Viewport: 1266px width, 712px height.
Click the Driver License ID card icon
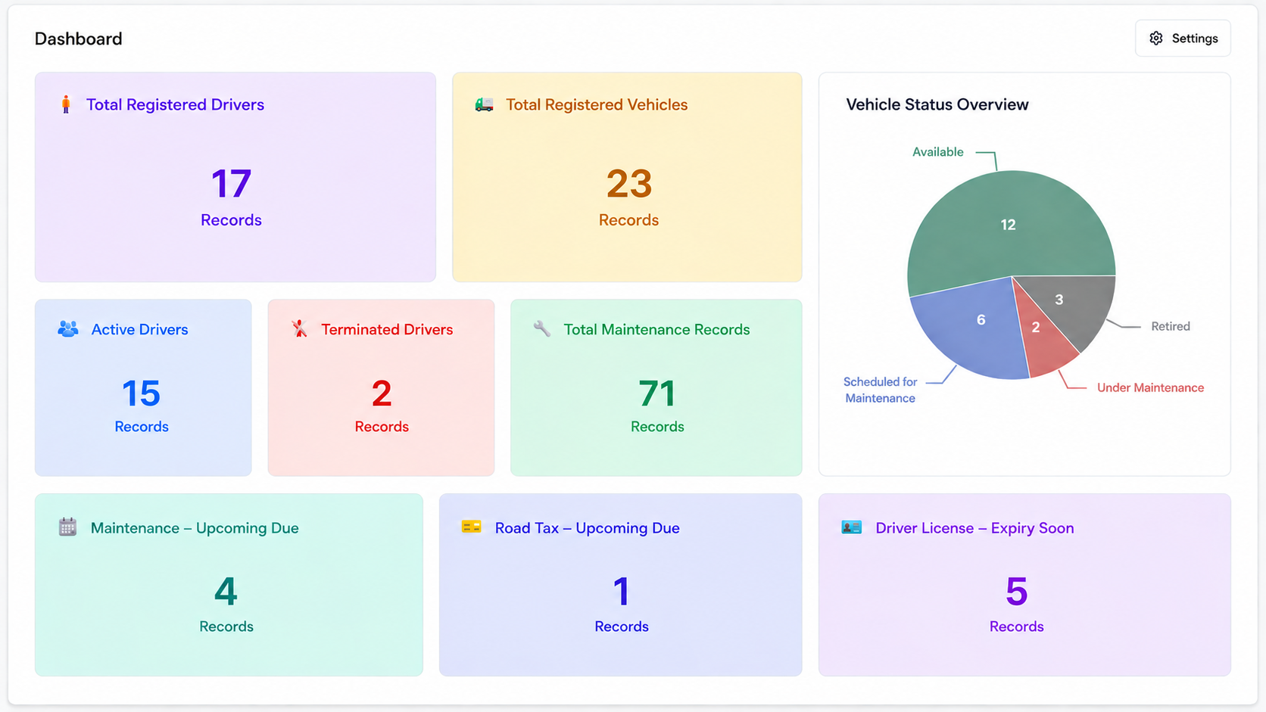coord(852,527)
